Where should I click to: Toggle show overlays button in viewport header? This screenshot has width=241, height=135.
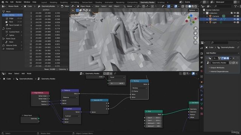tap(176, 6)
